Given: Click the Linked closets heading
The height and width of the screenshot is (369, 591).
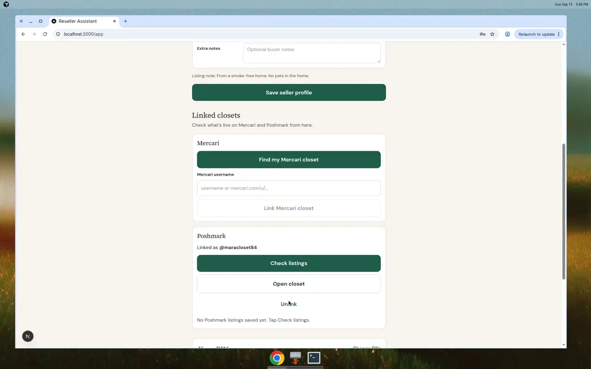Looking at the screenshot, I should coord(216,115).
